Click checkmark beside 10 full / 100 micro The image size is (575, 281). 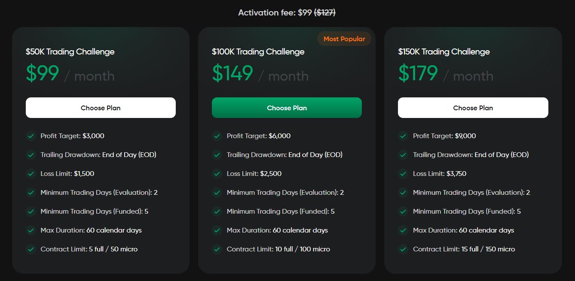(217, 249)
